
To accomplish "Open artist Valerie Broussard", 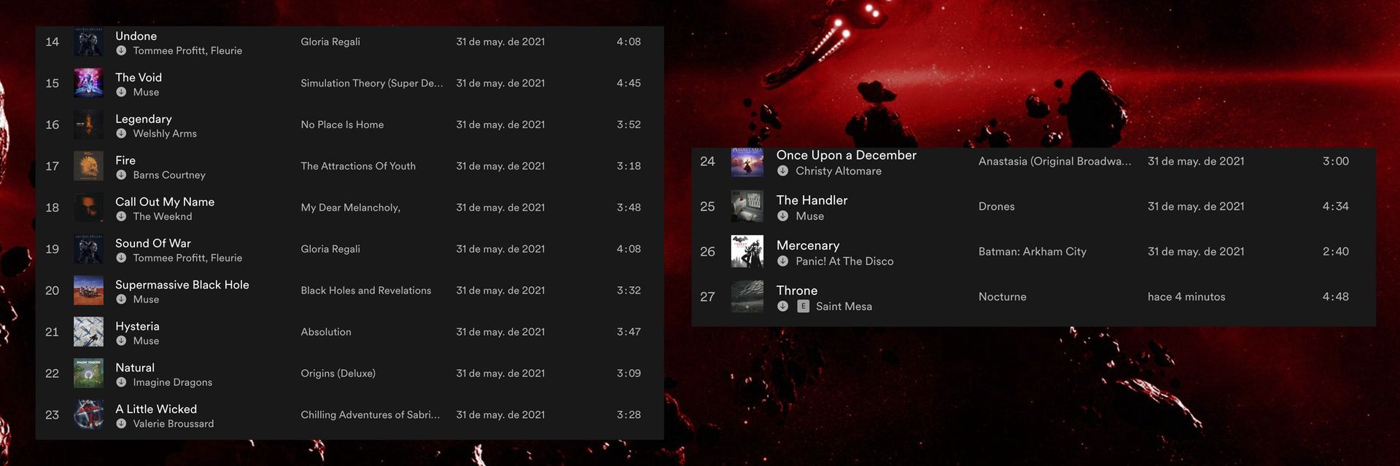I will (x=174, y=424).
